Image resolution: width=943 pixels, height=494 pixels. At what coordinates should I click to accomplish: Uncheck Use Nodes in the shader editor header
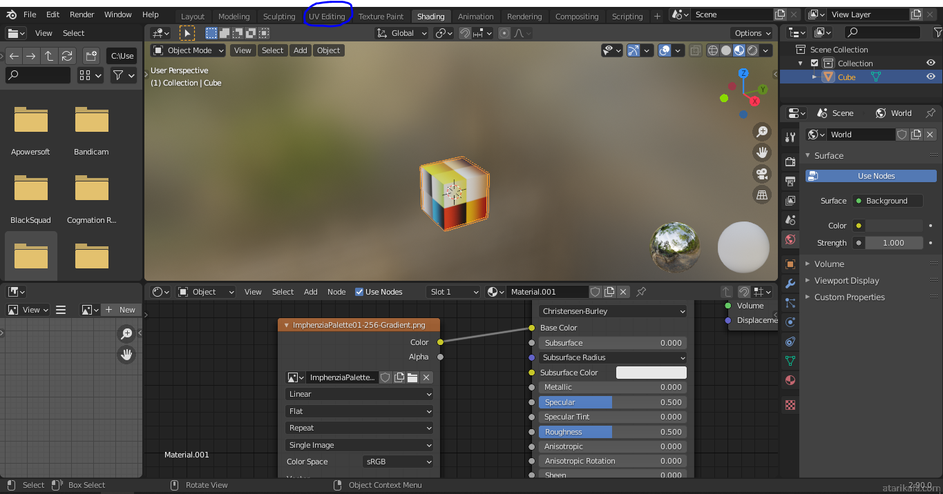[x=359, y=292]
